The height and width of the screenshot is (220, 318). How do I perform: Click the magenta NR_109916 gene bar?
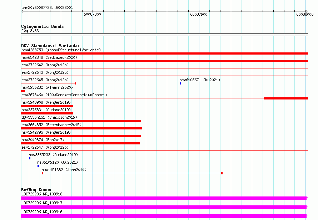[164, 216]
